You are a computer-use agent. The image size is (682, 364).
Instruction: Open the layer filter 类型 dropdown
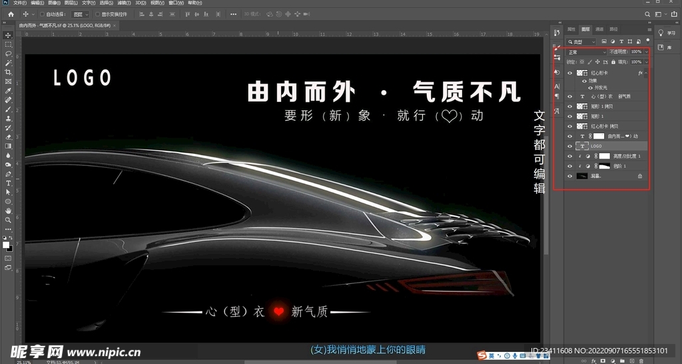581,42
